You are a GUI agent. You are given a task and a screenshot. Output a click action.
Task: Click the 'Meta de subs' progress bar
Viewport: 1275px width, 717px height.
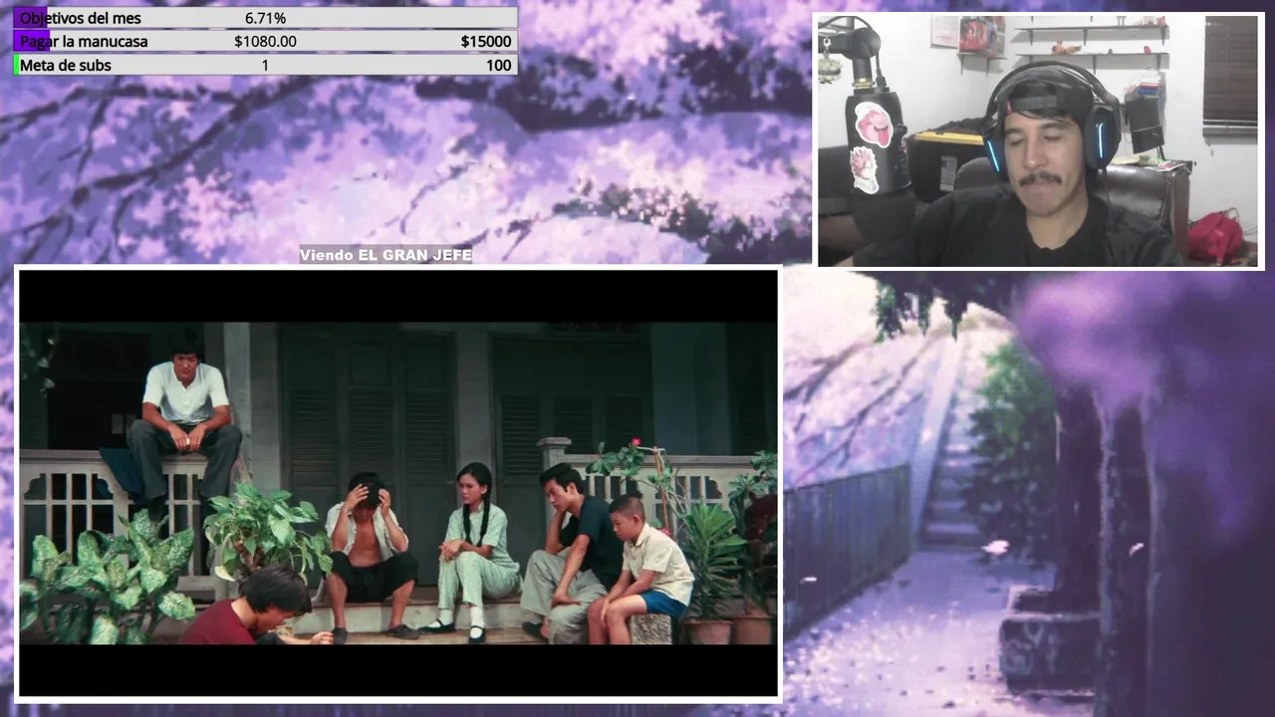(x=265, y=65)
